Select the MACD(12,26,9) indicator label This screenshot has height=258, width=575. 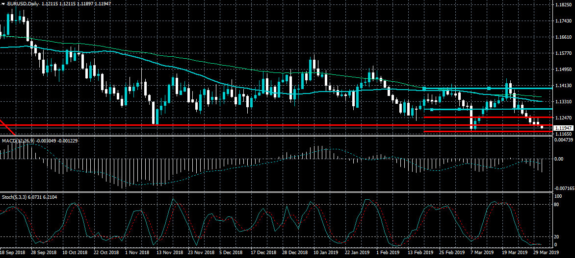pyautogui.click(x=16, y=141)
